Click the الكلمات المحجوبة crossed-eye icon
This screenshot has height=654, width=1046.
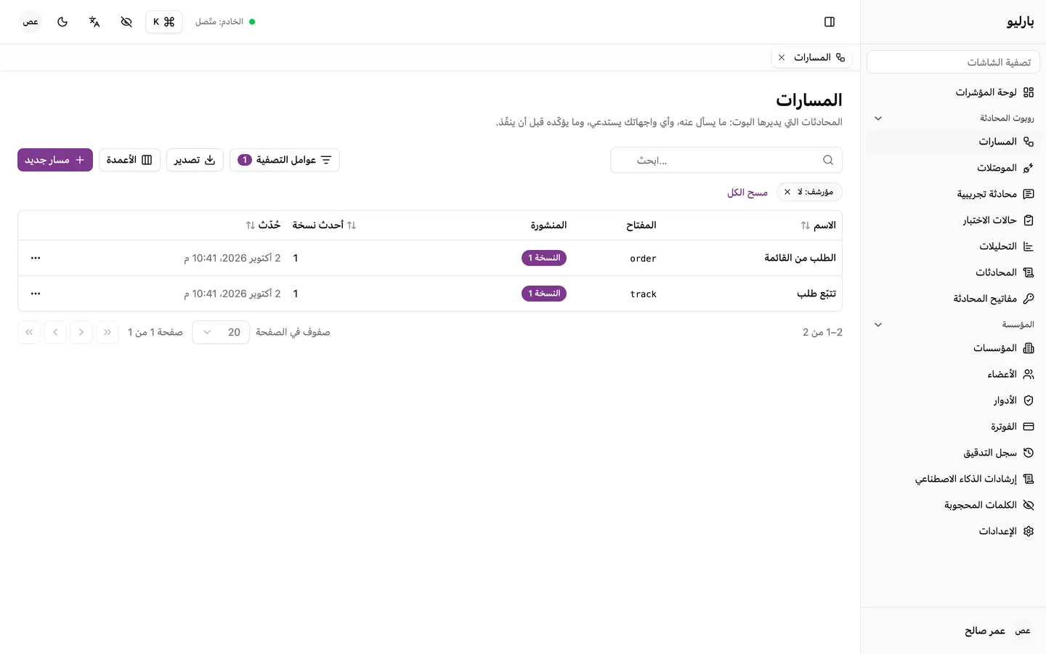click(1029, 505)
